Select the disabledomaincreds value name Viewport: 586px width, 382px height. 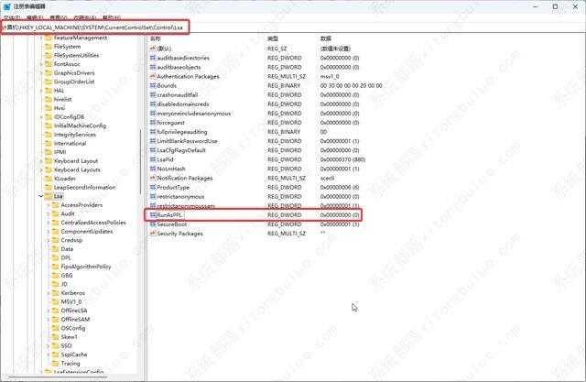(x=183, y=104)
